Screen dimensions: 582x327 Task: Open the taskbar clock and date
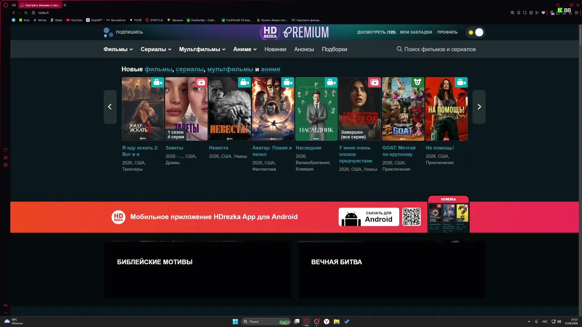pyautogui.click(x=571, y=322)
